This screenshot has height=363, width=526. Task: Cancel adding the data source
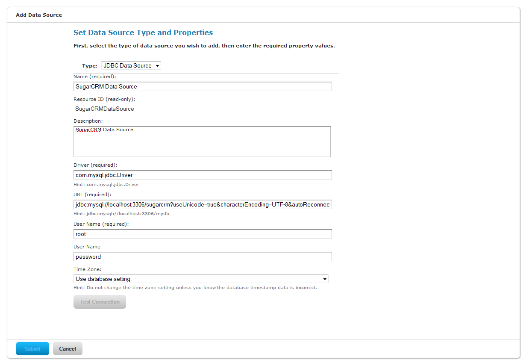[x=68, y=348]
